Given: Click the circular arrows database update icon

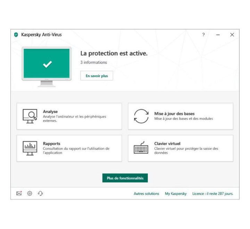Looking at the screenshot, I should pos(141,116).
